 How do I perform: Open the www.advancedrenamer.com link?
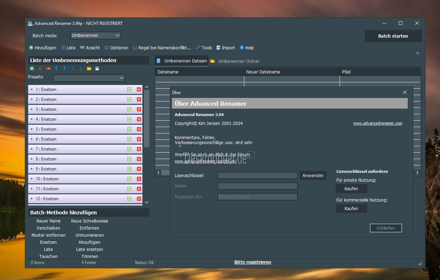pyautogui.click(x=378, y=123)
